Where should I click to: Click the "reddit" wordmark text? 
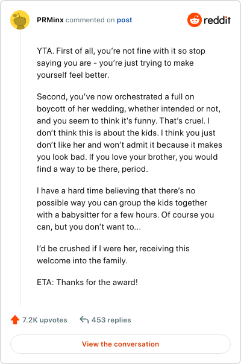tap(217, 20)
